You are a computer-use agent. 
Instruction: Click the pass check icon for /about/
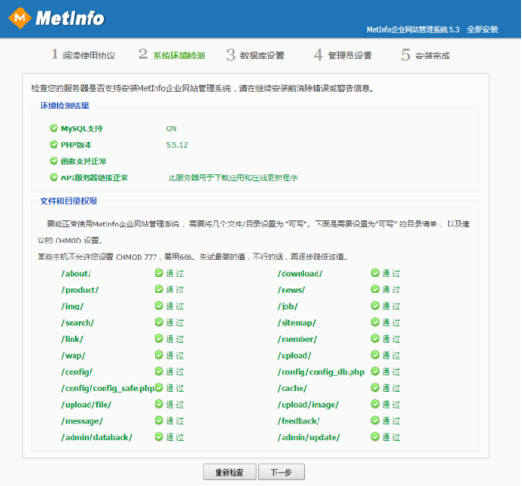[159, 273]
